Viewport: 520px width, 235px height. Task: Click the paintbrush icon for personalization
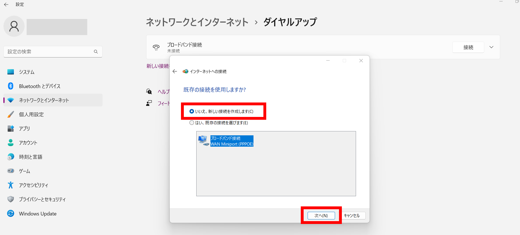coord(10,114)
